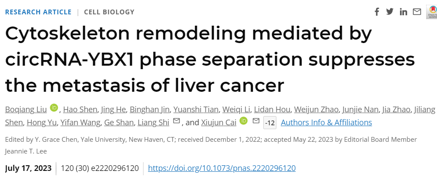Share article on Facebook icon
This screenshot has height=177, width=437.
(x=377, y=12)
